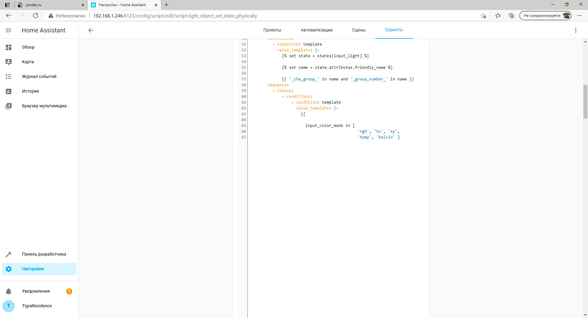Open Журнал событий via its list icon

[x=9, y=76]
